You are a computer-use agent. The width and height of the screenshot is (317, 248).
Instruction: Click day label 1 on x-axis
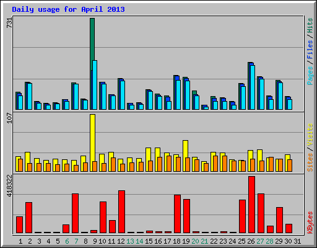20,241
